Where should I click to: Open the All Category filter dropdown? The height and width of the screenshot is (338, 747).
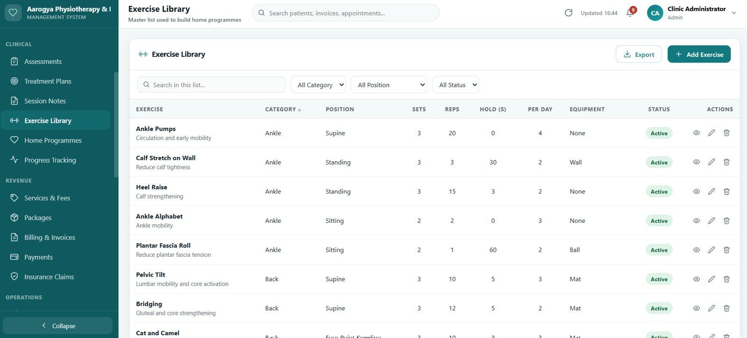click(x=318, y=85)
